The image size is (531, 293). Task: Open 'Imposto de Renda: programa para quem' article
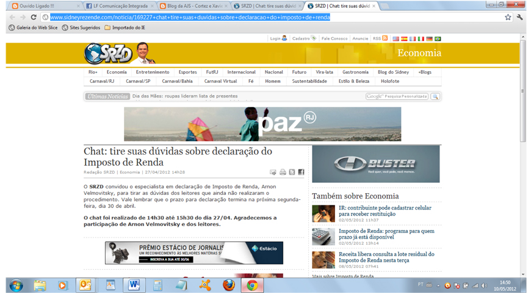click(x=386, y=234)
